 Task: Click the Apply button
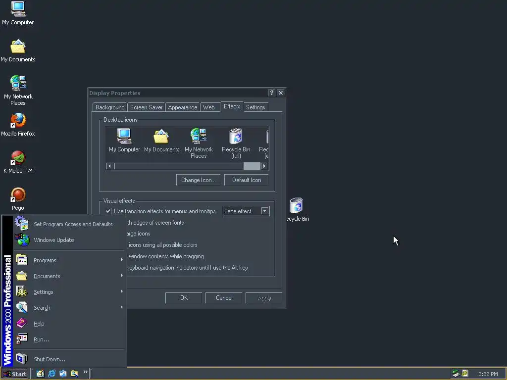coord(264,298)
